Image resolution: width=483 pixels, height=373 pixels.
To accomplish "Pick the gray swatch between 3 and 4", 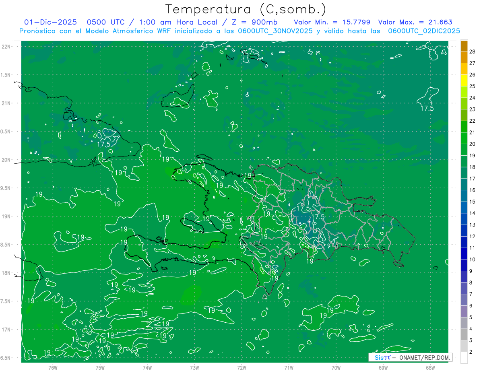I will (464, 334).
